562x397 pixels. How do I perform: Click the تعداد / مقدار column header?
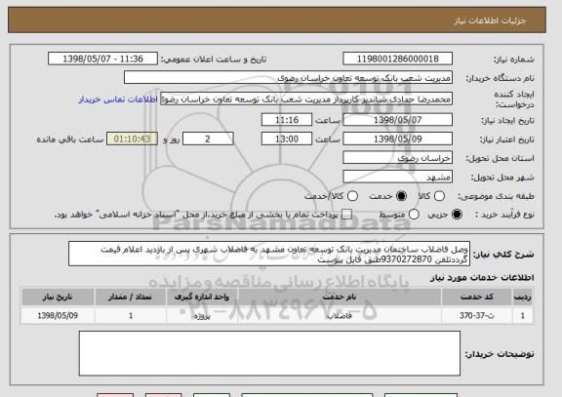click(x=131, y=297)
